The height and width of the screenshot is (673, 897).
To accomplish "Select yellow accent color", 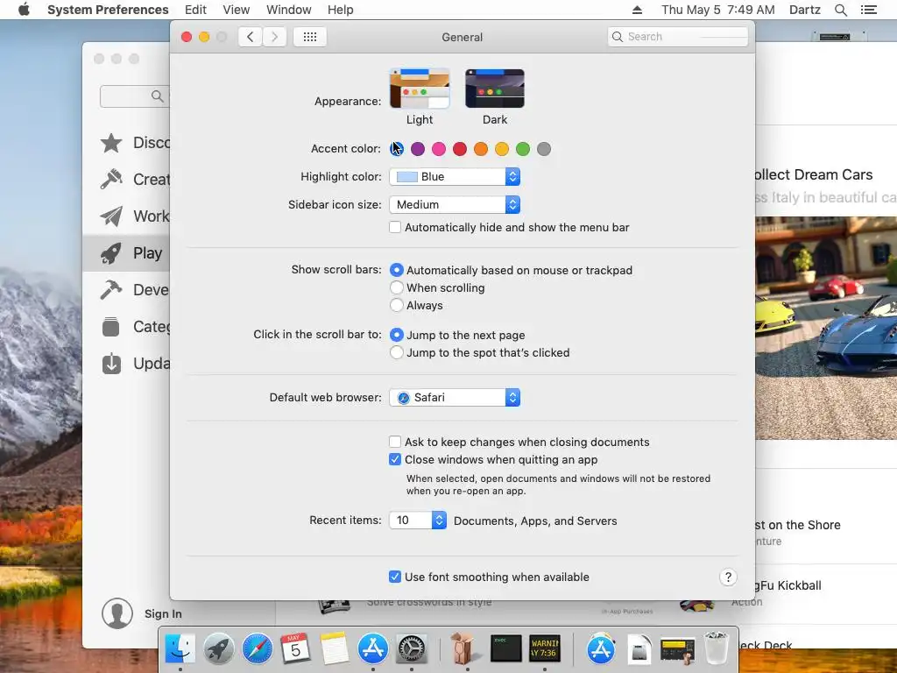I will coord(502,149).
